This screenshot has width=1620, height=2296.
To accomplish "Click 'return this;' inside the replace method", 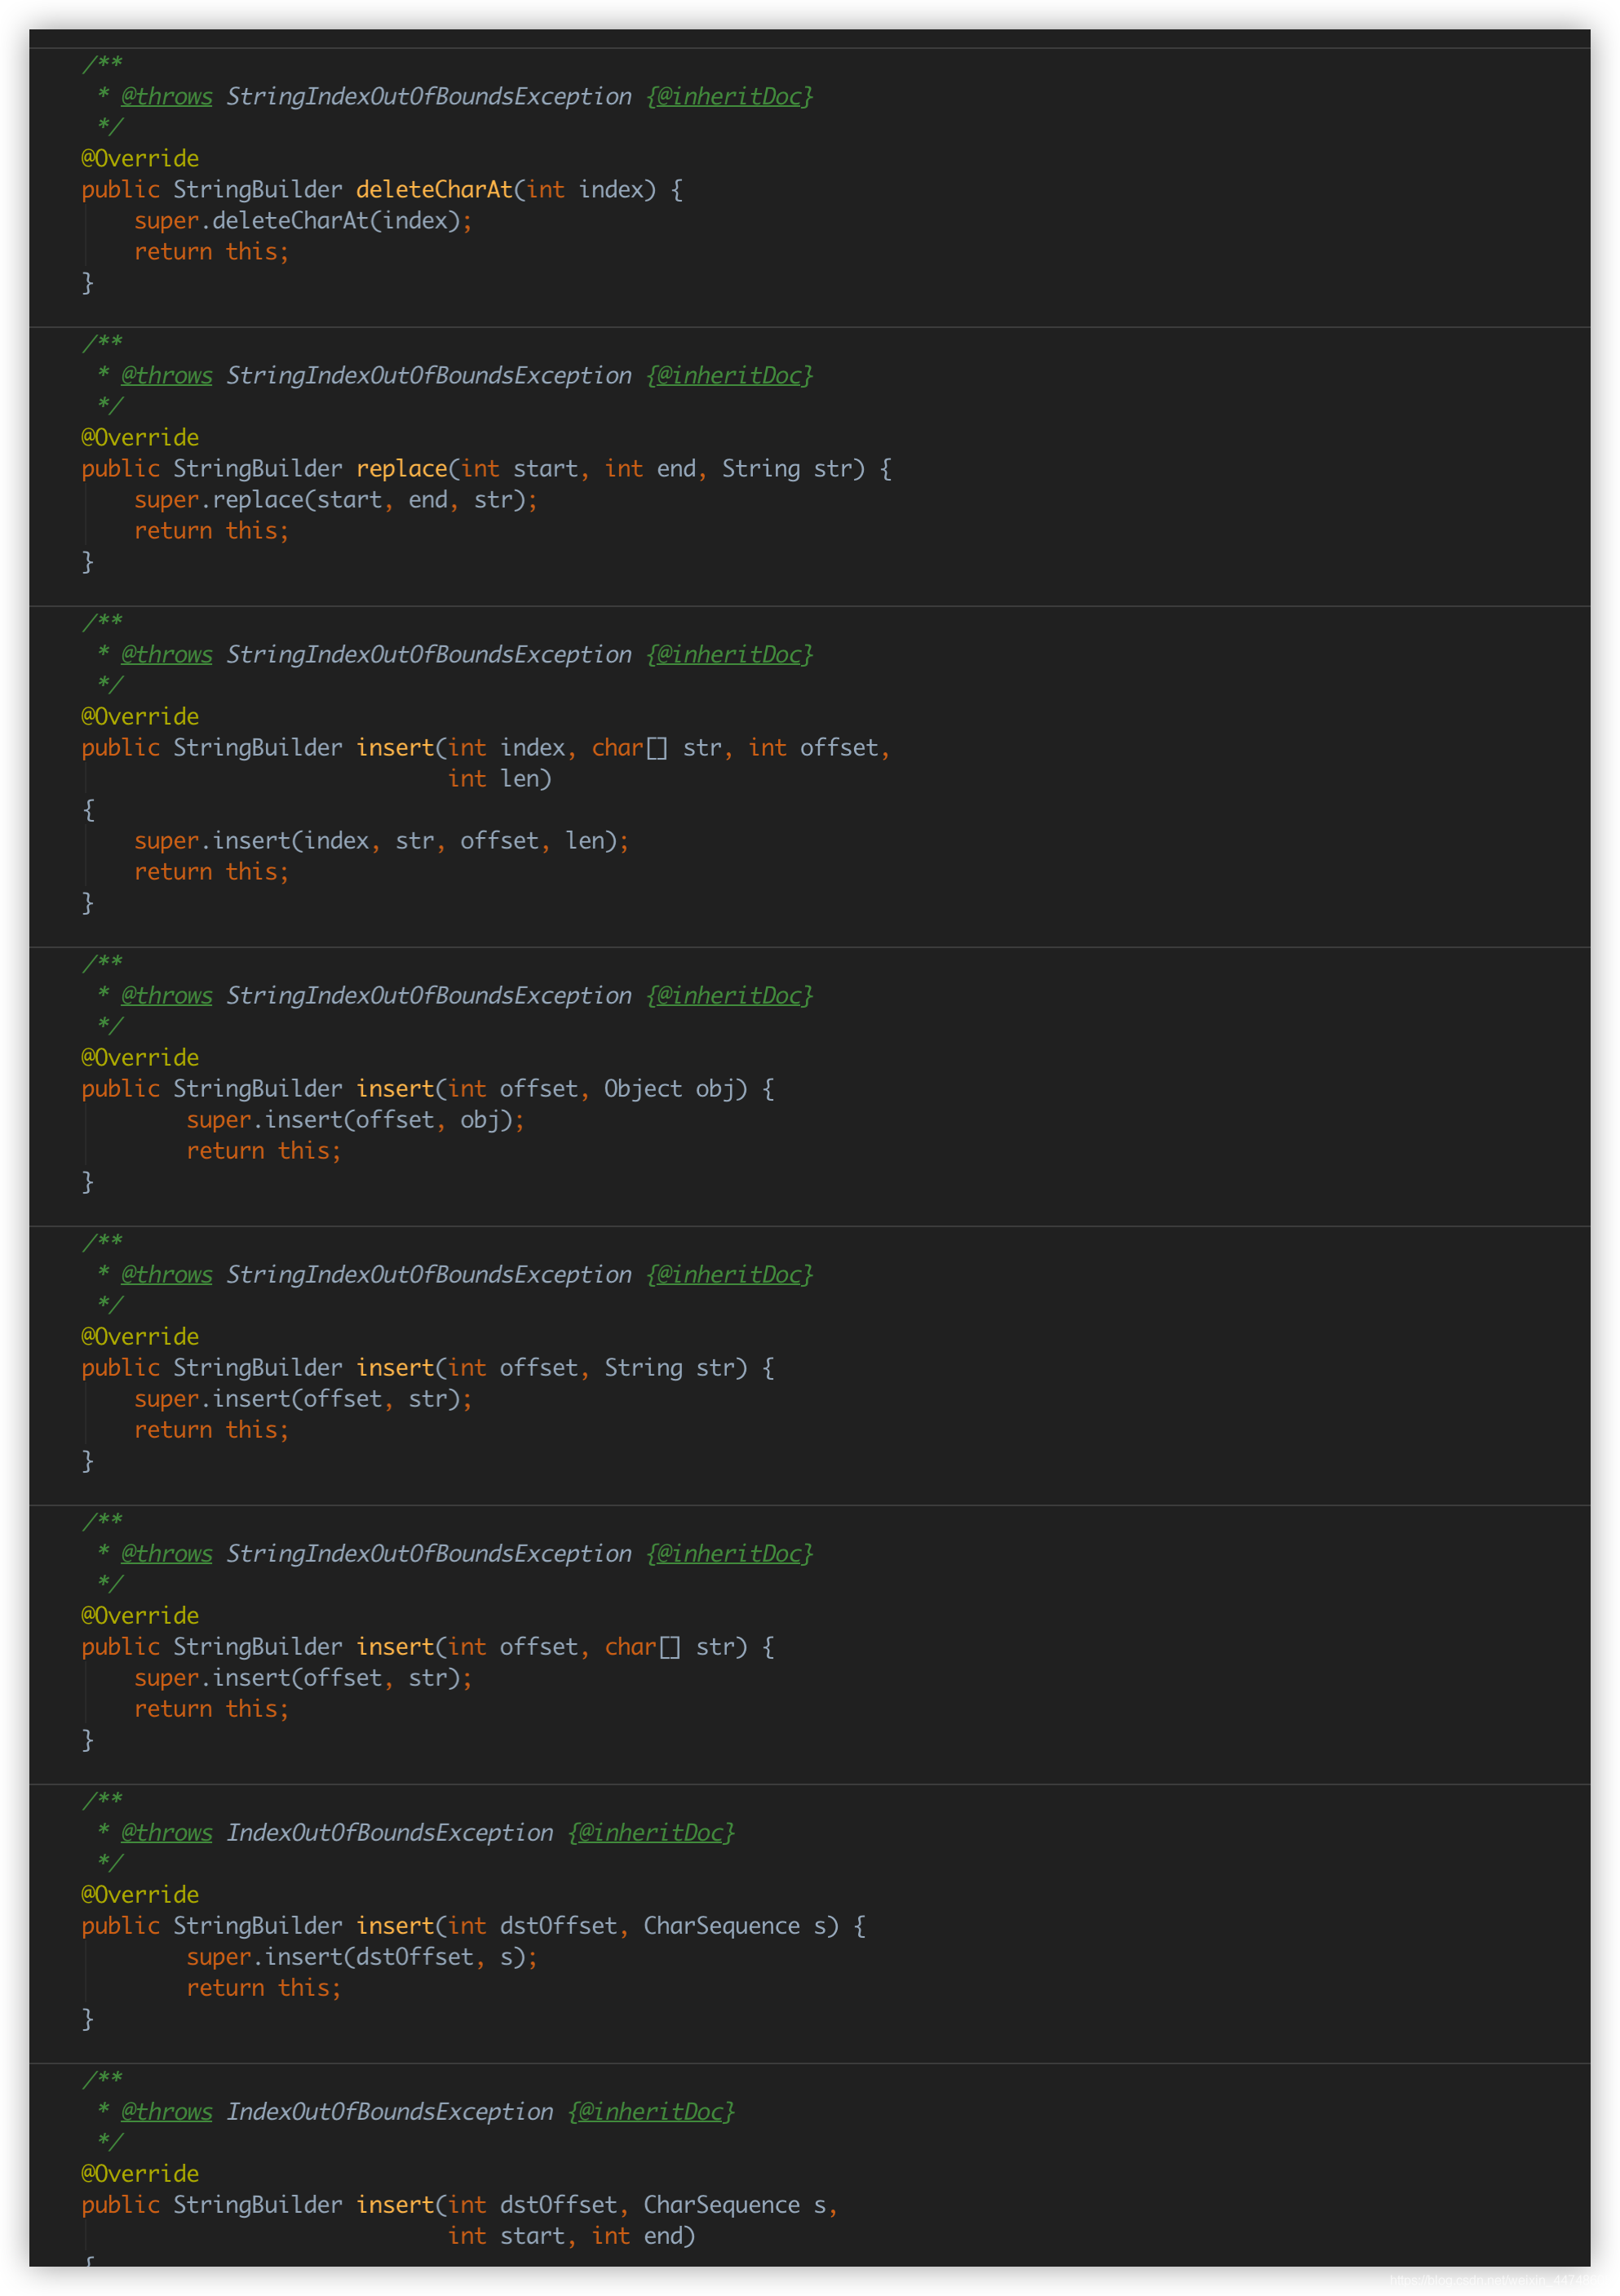I will 211,531.
